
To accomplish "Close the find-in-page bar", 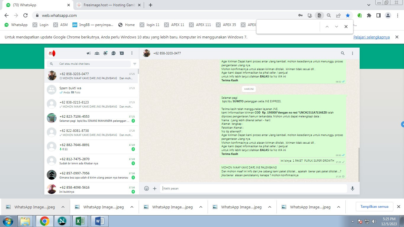I will pyautogui.click(x=346, y=27).
